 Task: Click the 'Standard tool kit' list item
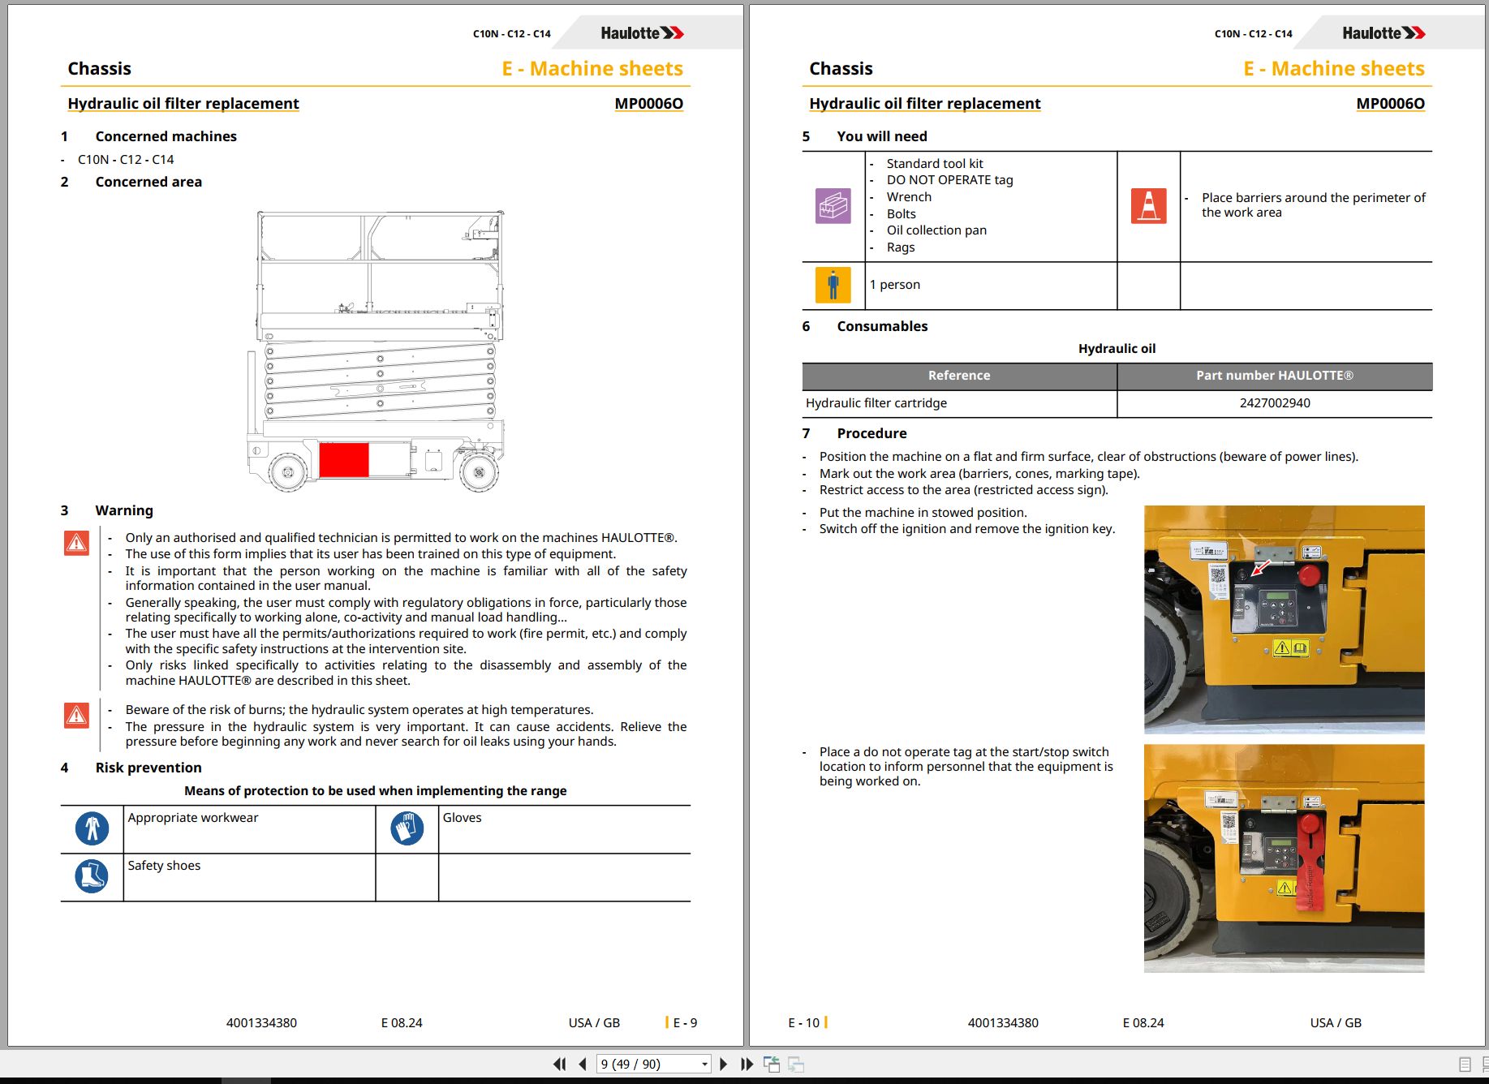point(935,164)
